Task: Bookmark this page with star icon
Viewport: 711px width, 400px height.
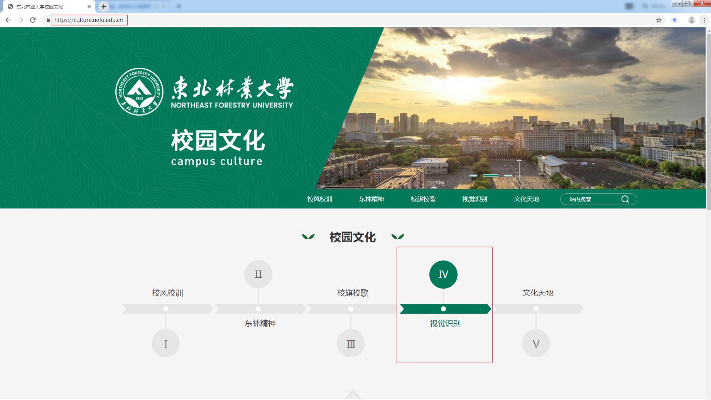Action: (x=659, y=20)
